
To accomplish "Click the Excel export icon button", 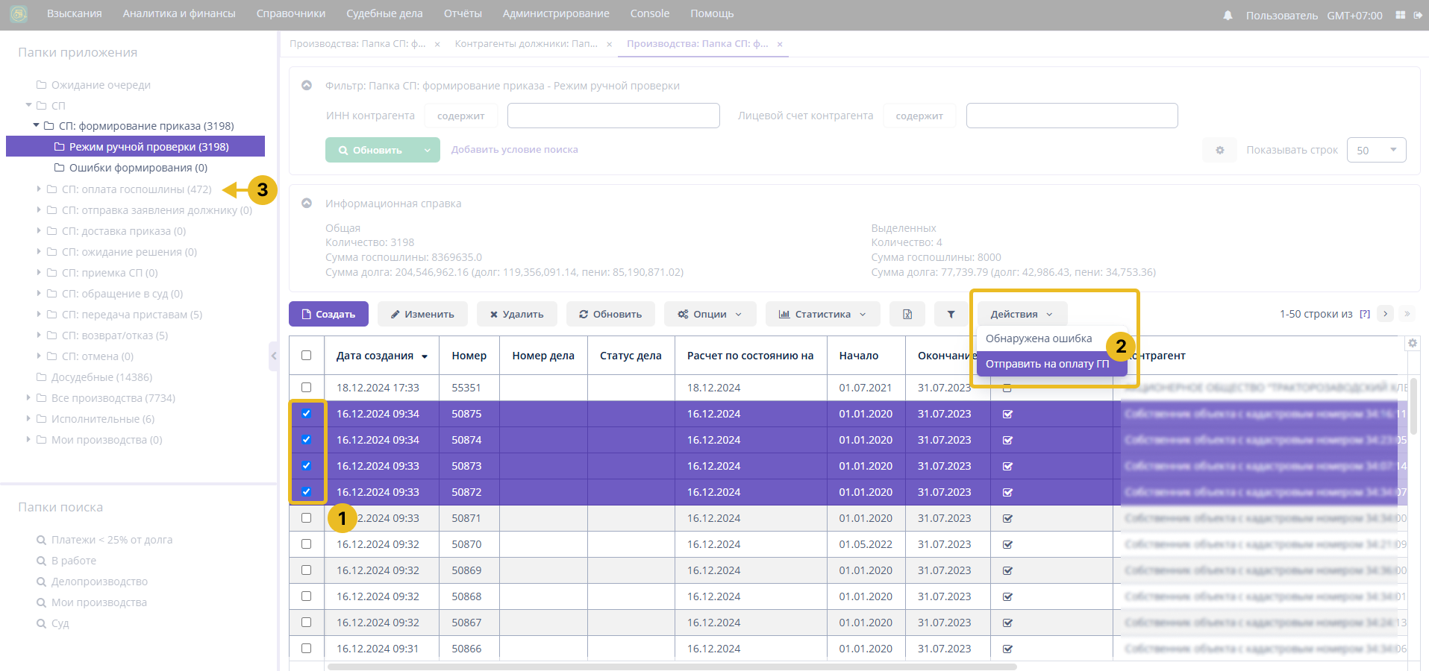I will 907,314.
